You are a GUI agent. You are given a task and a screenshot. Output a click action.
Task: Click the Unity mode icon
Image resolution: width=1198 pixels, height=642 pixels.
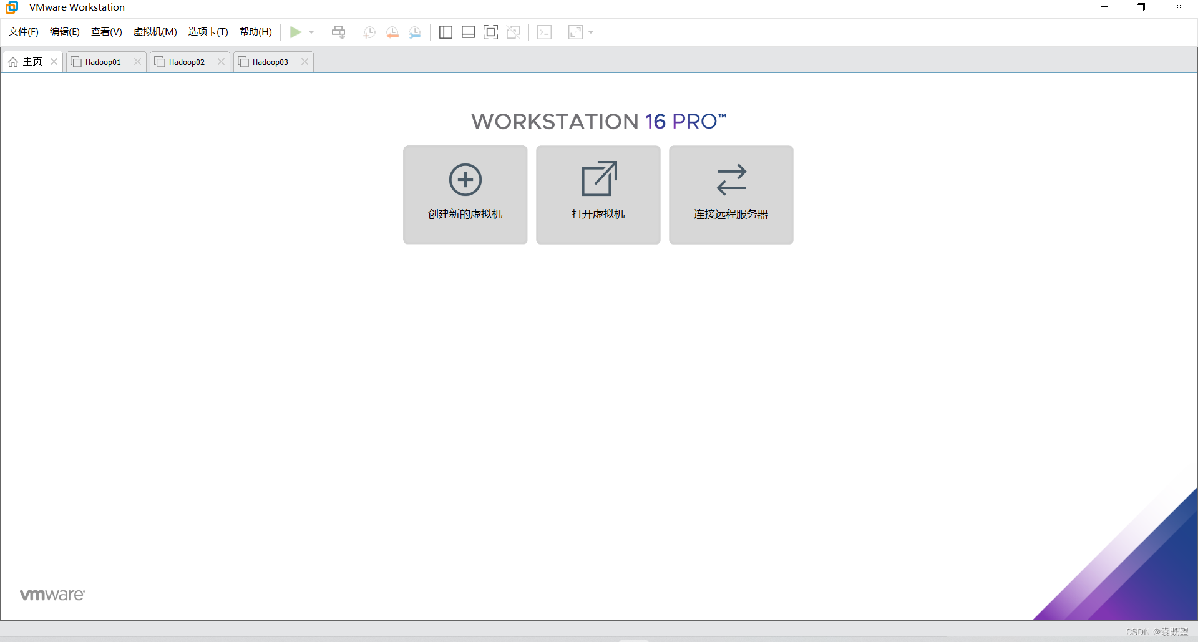point(514,32)
